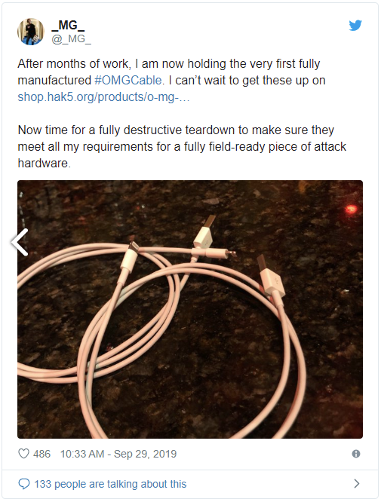Click the 486 likes count
381x502 pixels.
click(41, 454)
